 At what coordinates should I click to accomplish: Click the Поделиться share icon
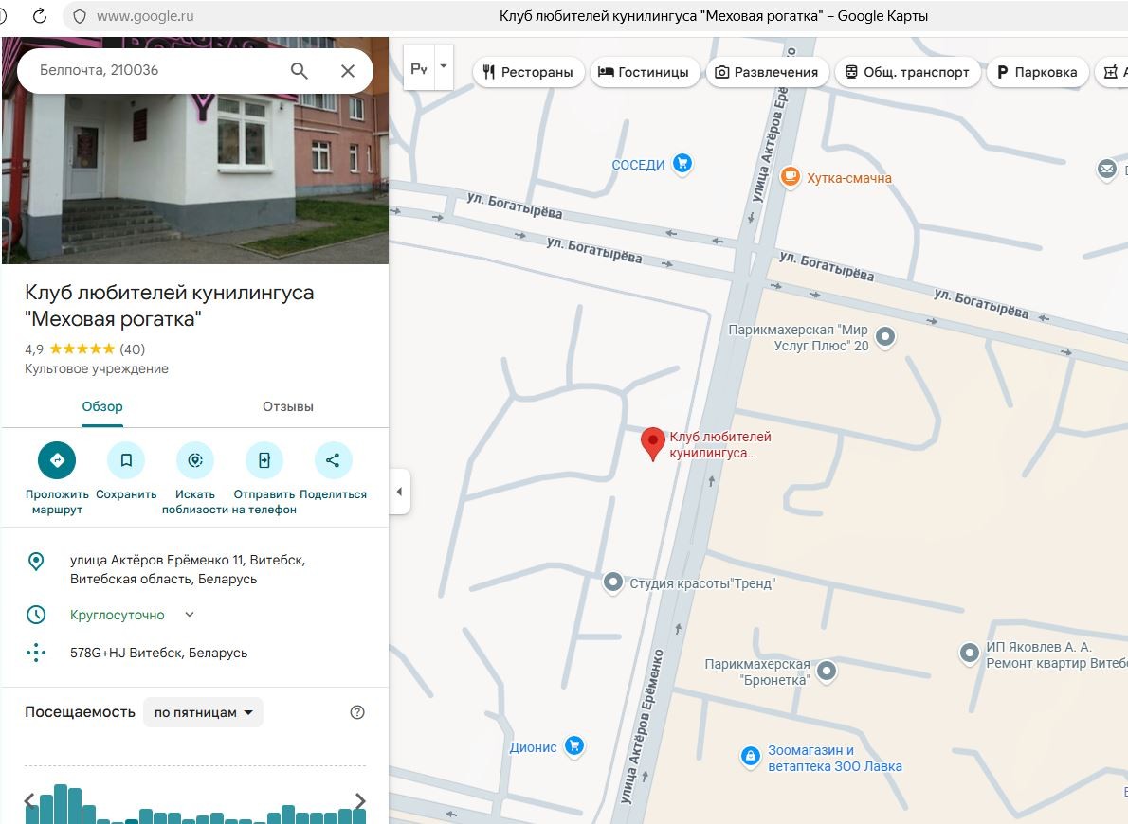pyautogui.click(x=333, y=460)
